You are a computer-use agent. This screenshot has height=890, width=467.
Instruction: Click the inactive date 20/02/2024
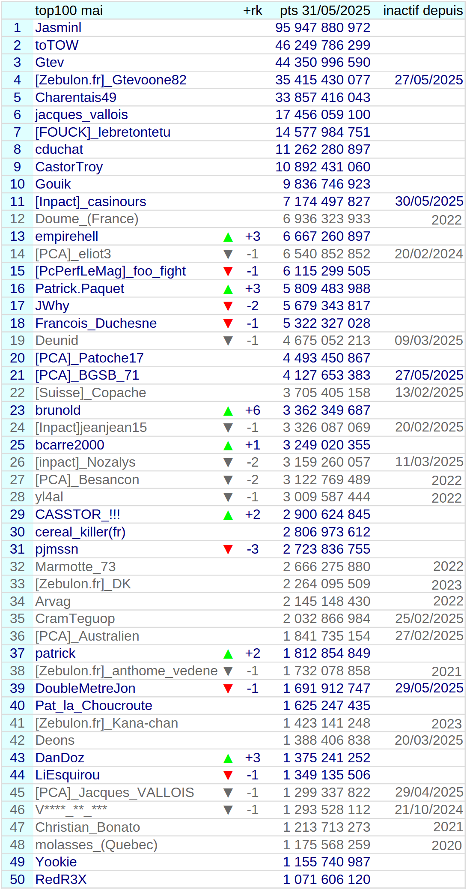coord(429,254)
